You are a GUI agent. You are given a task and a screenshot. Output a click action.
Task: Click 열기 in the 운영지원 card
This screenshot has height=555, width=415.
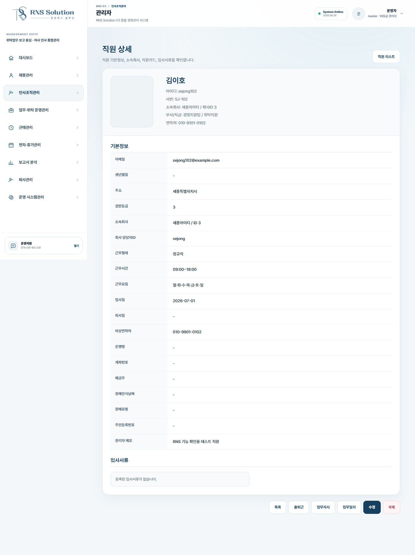tap(76, 246)
